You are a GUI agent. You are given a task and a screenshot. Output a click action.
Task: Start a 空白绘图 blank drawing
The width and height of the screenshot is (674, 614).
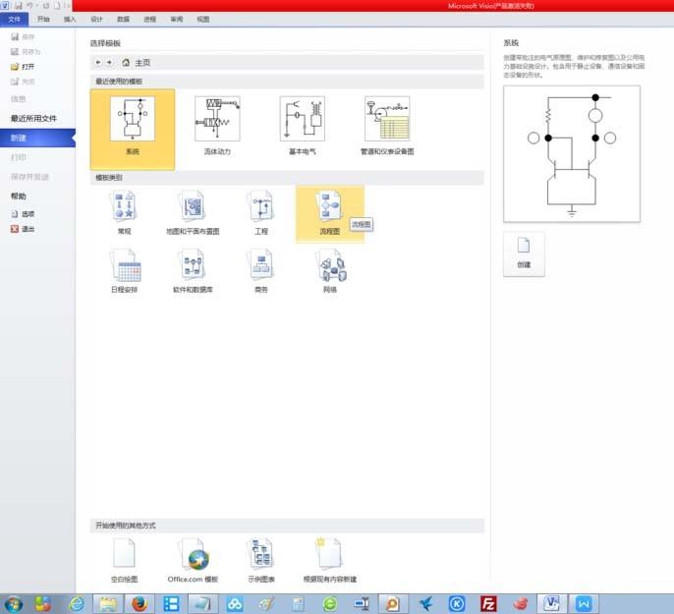coord(124,560)
